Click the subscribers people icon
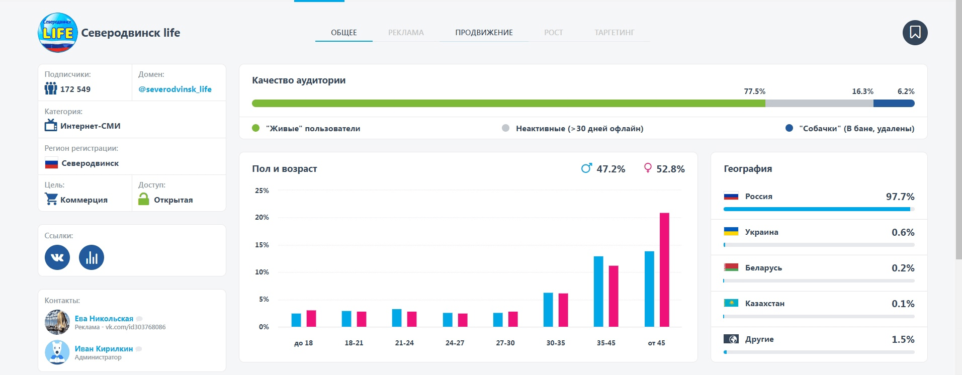This screenshot has width=962, height=375. (51, 89)
